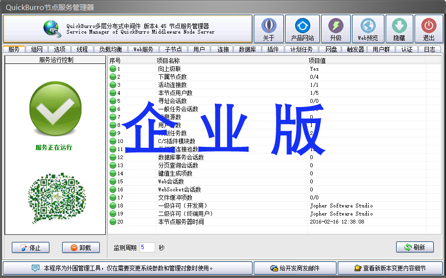Switch to the 线程 tab
The width and height of the screenshot is (446, 278).
pos(82,49)
